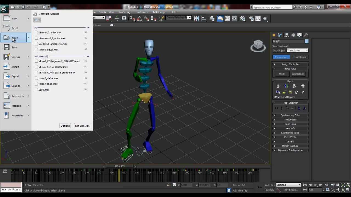Image resolution: width=351 pixels, height=197 pixels.
Task: Open the Curve Editor toolbar icon
Action: [x=227, y=18]
